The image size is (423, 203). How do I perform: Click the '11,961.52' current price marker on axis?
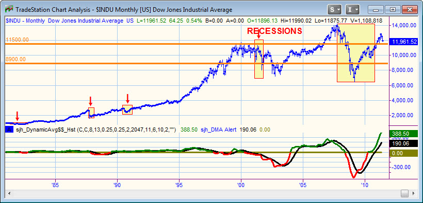[404, 42]
